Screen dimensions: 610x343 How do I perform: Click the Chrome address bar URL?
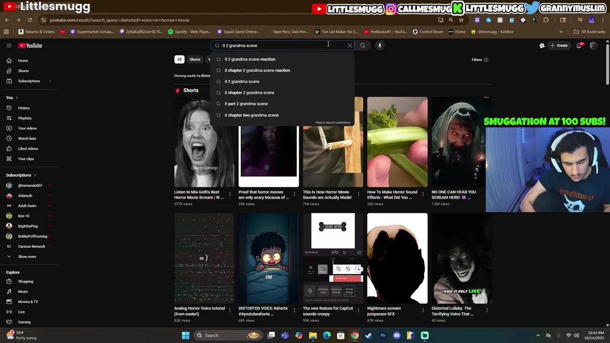point(119,20)
